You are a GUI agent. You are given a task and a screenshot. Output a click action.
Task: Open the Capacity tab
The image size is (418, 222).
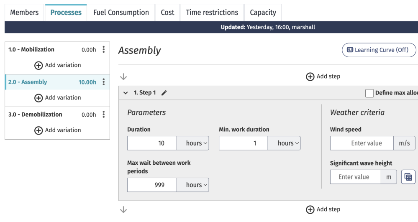pos(263,13)
